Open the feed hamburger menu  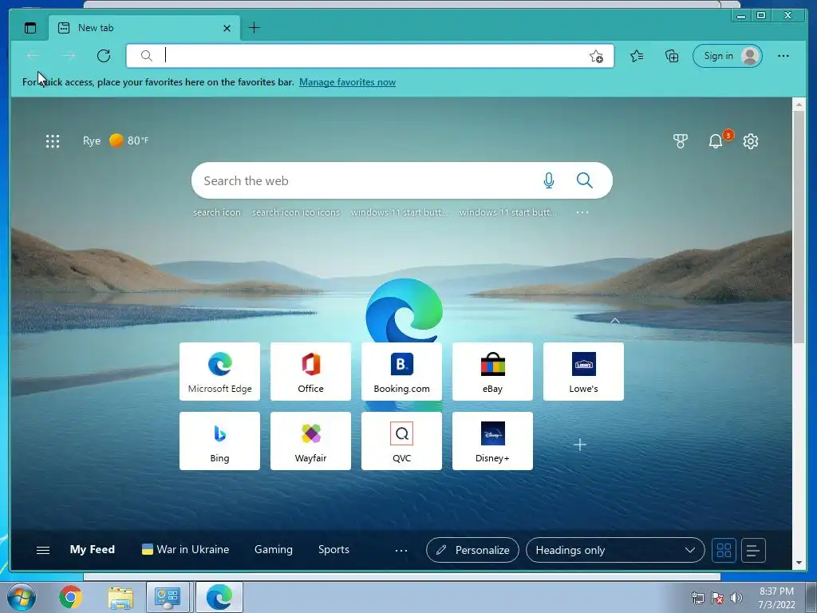point(43,551)
